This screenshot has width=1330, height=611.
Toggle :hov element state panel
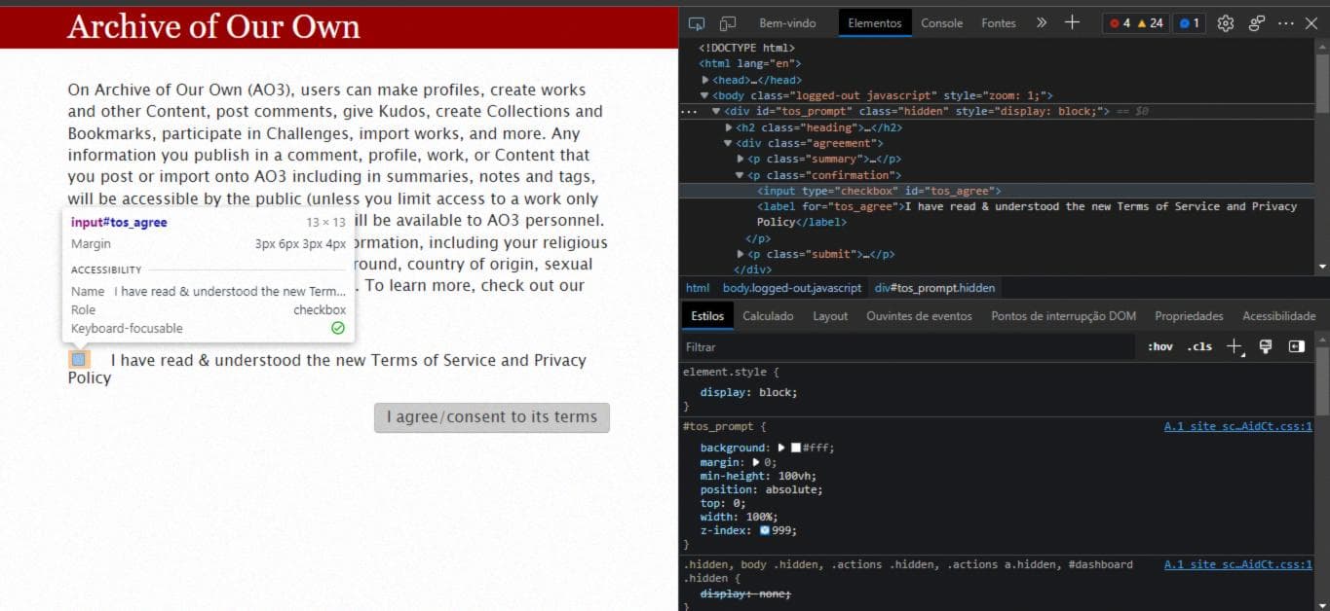(1159, 346)
